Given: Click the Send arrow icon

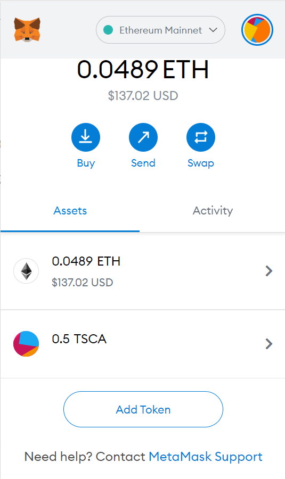Looking at the screenshot, I should pos(143,137).
